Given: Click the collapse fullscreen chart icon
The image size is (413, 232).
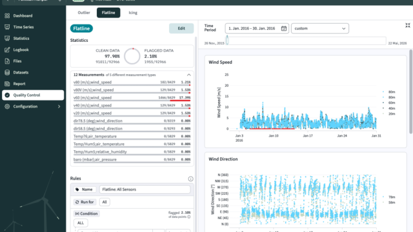Looking at the screenshot, I should (408, 25).
